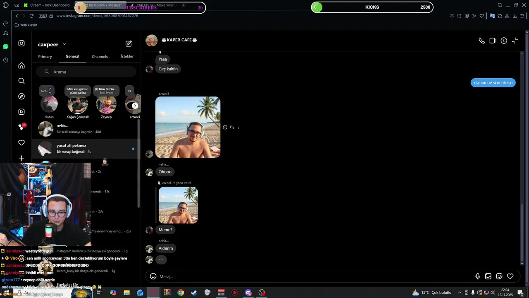Open the yusuf ali pekmez conversation
This screenshot has height=298, width=529.
86,149
